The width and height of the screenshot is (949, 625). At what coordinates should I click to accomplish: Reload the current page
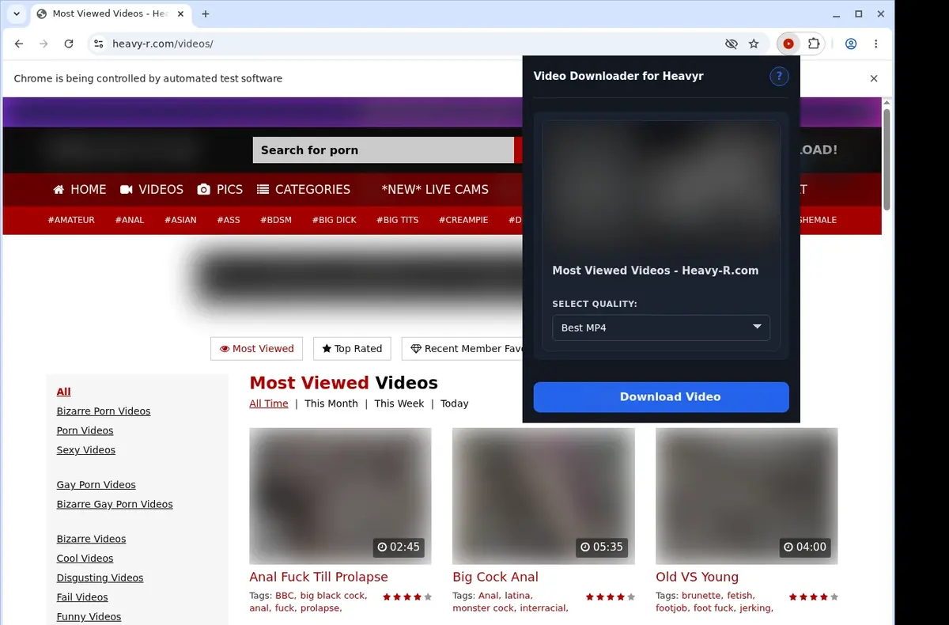pos(69,44)
